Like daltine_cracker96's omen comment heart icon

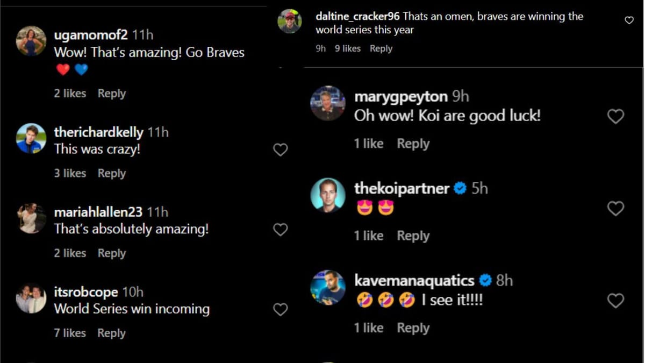(x=629, y=20)
